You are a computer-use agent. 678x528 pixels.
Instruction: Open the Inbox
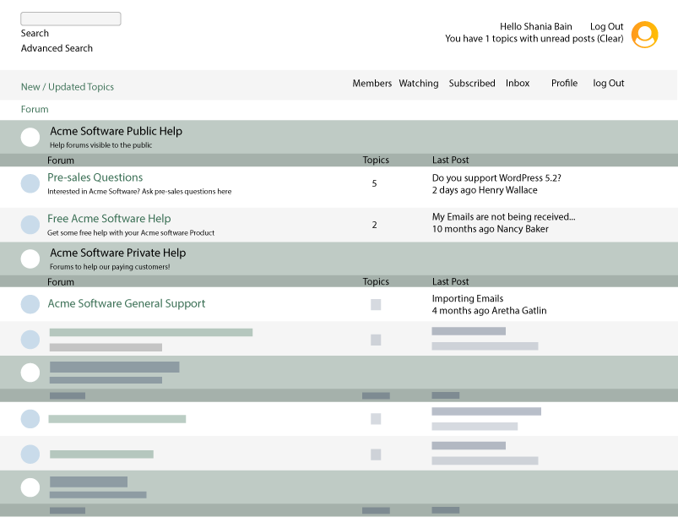point(518,83)
